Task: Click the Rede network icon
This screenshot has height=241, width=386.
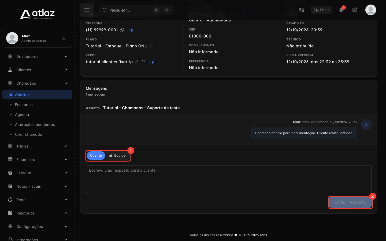Action: (10, 200)
